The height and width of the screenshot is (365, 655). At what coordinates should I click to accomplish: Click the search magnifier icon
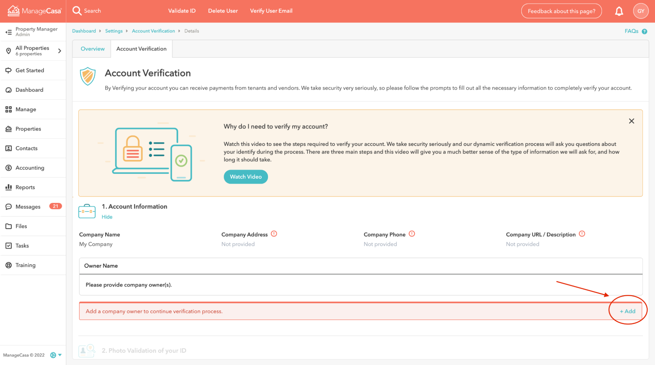pos(77,11)
